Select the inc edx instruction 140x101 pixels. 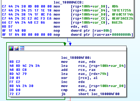point(73,82)
